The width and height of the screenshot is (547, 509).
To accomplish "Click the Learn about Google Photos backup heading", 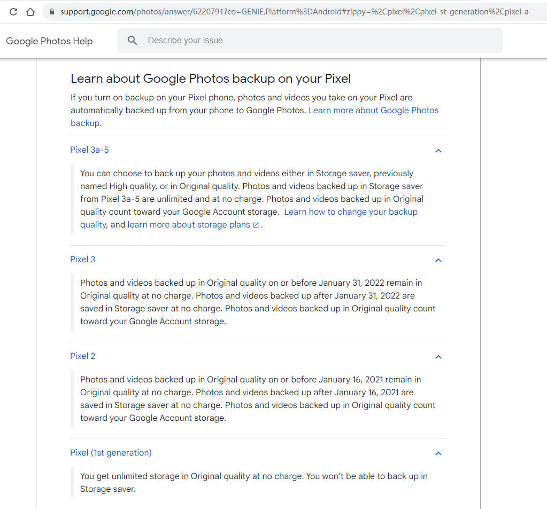I will [210, 79].
